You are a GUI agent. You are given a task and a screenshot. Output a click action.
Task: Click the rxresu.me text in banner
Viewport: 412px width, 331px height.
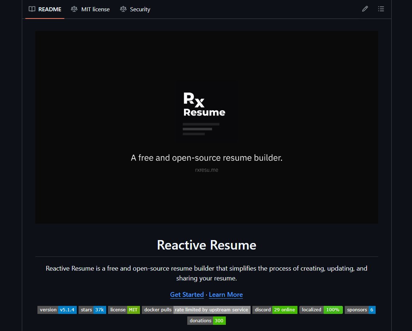click(207, 170)
